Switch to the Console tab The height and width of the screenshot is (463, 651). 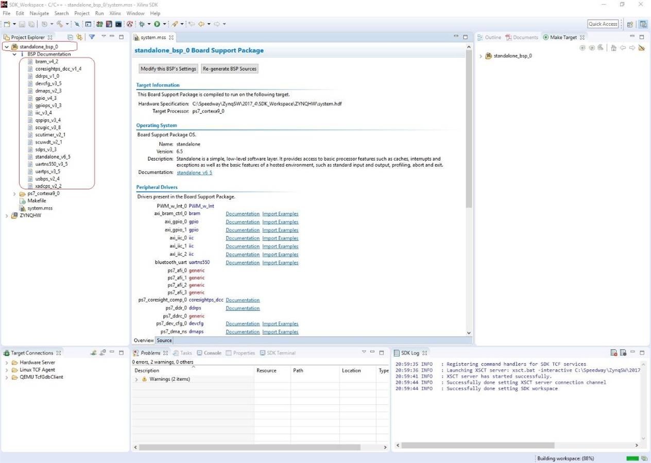pos(209,353)
